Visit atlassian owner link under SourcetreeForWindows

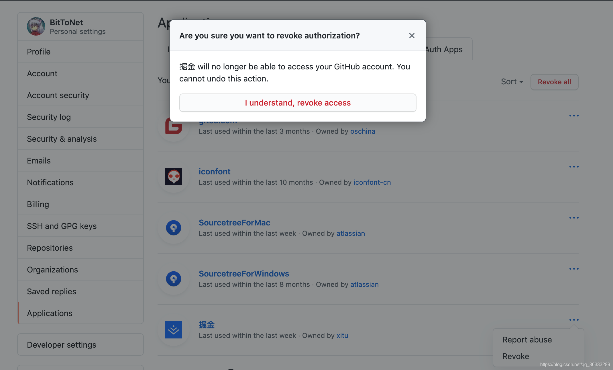(364, 284)
